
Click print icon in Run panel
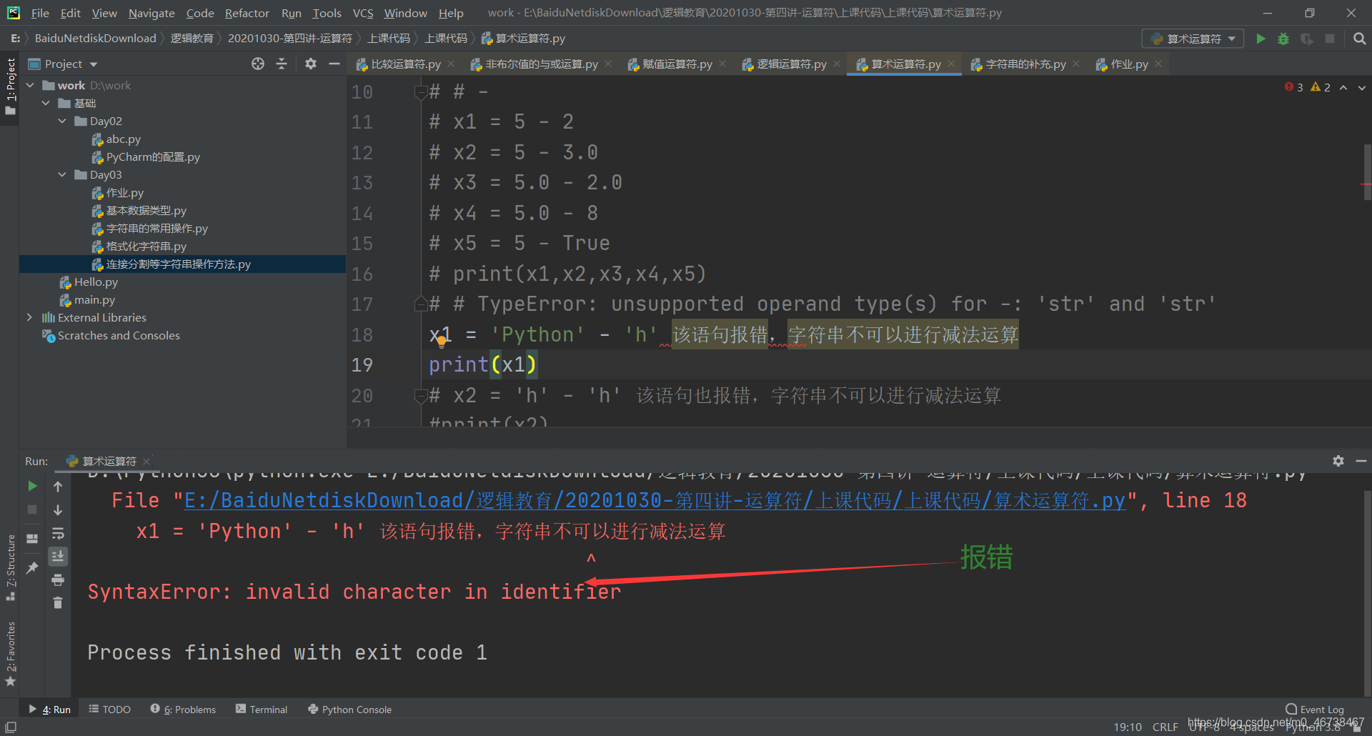point(58,580)
